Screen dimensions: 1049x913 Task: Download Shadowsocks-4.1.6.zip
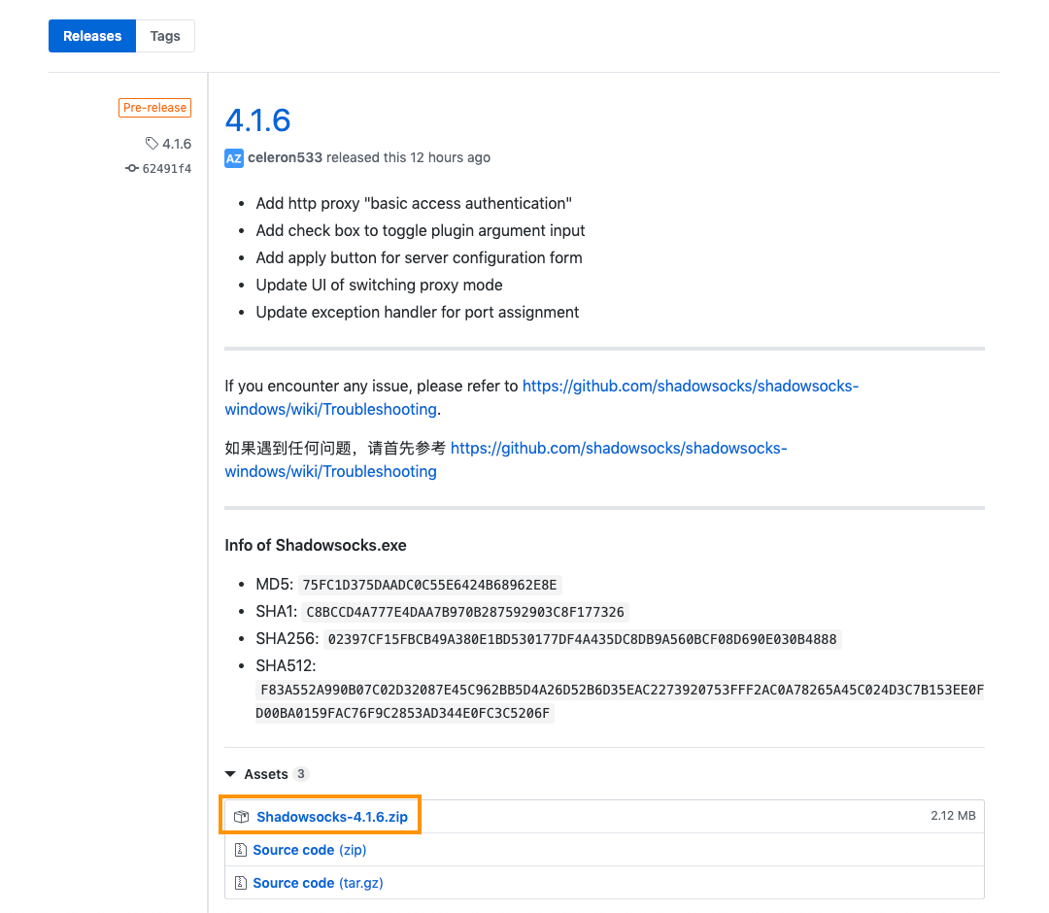click(332, 817)
